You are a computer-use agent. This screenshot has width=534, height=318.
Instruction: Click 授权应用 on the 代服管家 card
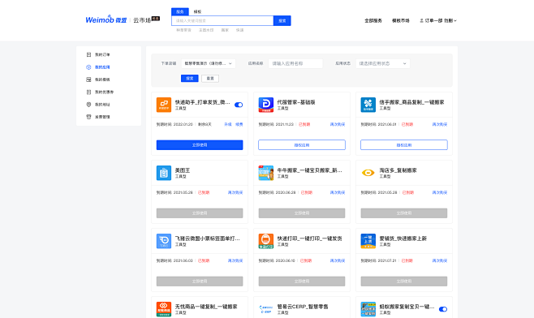coord(302,144)
